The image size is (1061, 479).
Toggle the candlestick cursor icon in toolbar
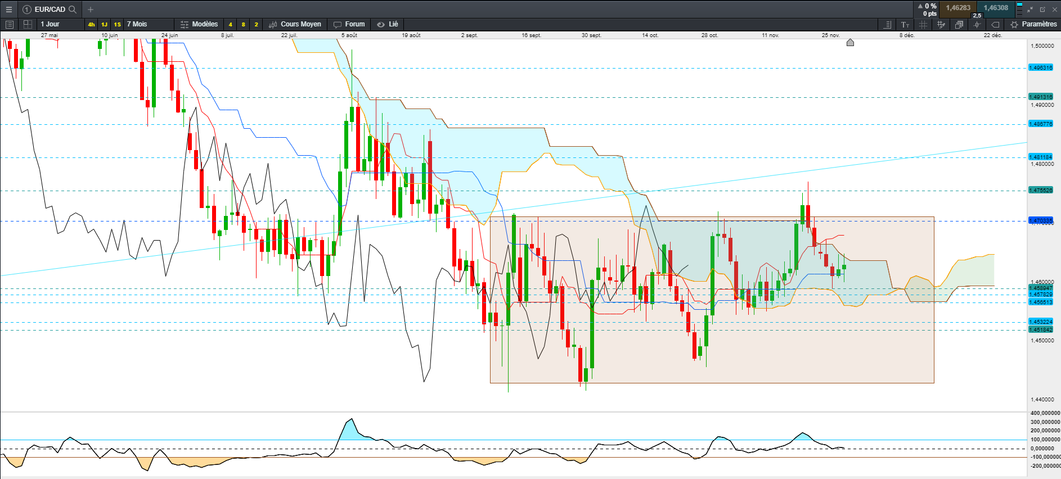click(x=977, y=25)
